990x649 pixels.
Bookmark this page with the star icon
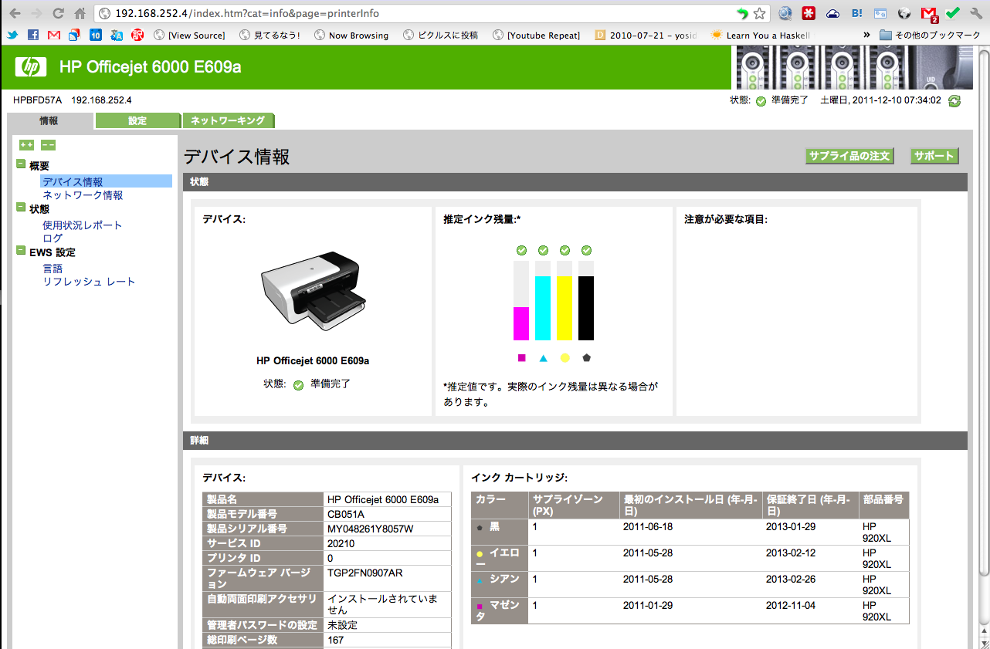760,13
